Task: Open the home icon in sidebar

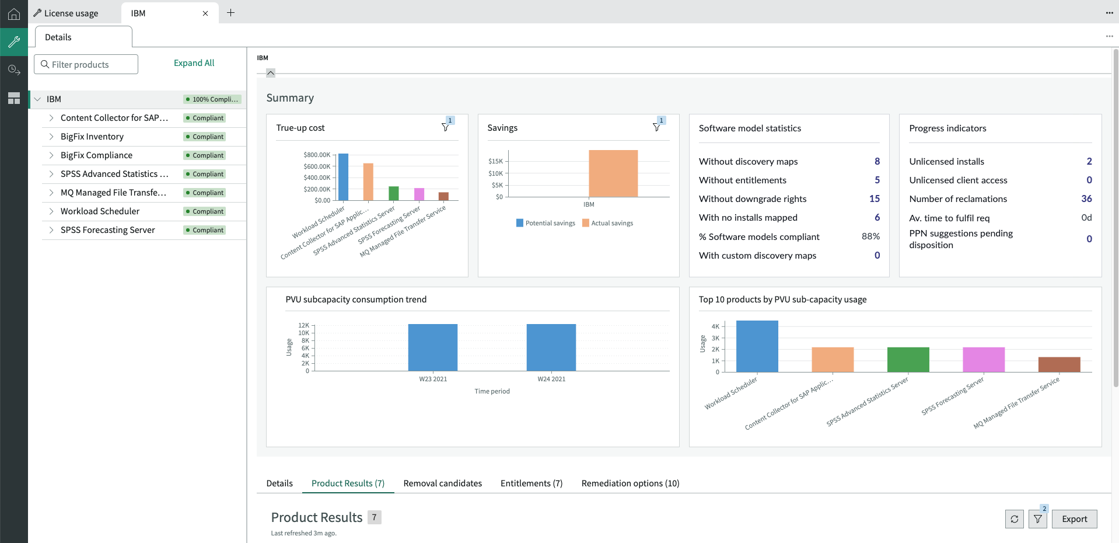Action: 14,14
